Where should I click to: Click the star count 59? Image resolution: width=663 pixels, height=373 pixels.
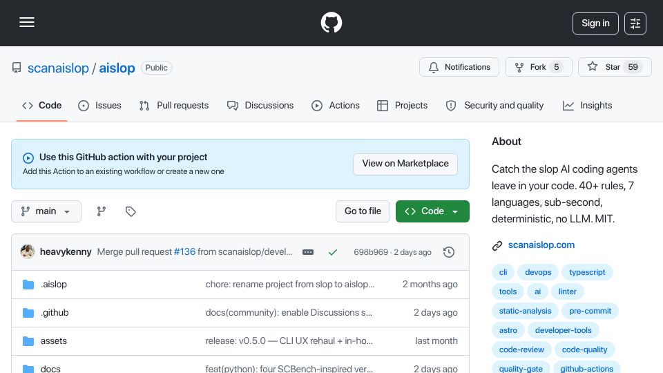[x=633, y=67]
